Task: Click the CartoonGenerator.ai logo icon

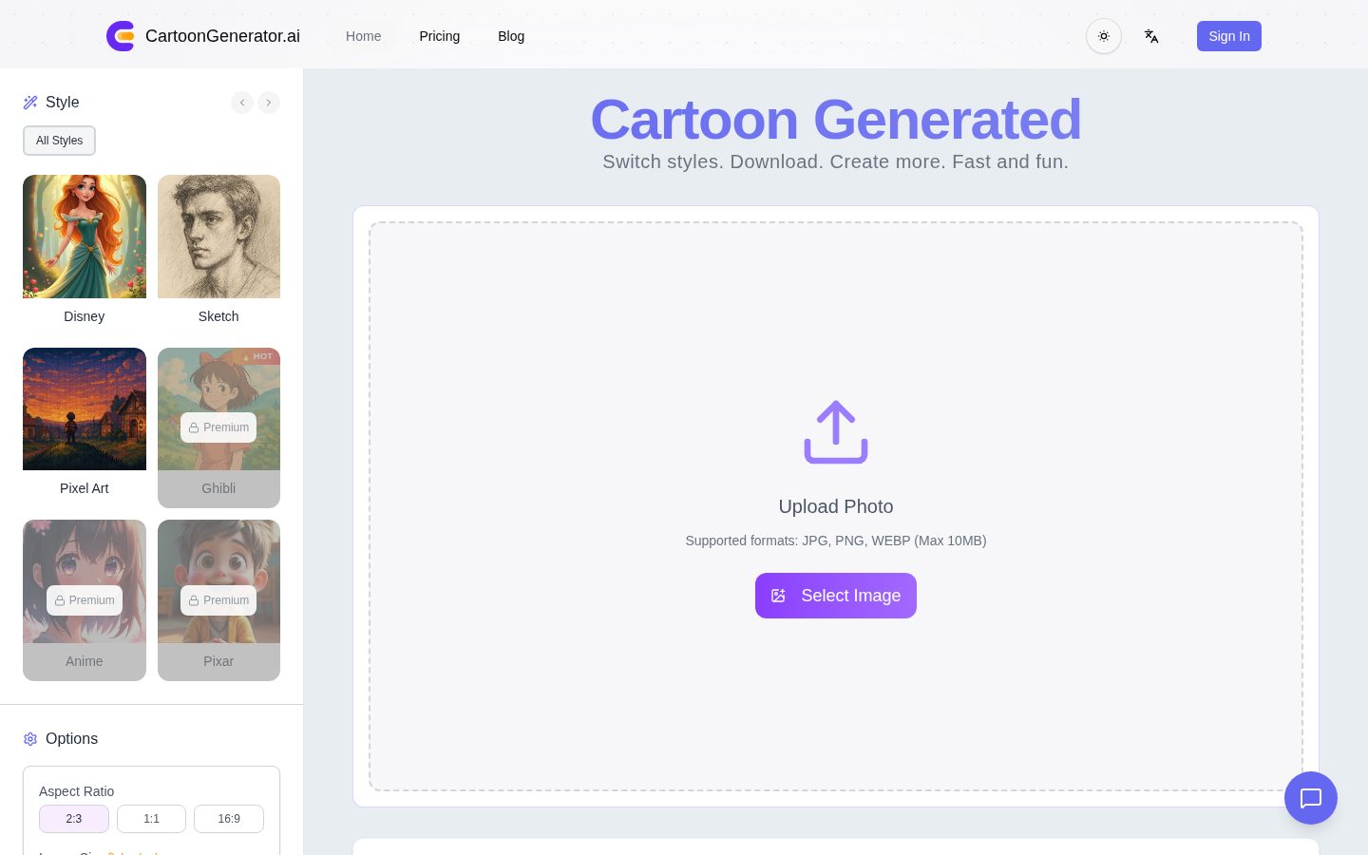Action: point(121,36)
